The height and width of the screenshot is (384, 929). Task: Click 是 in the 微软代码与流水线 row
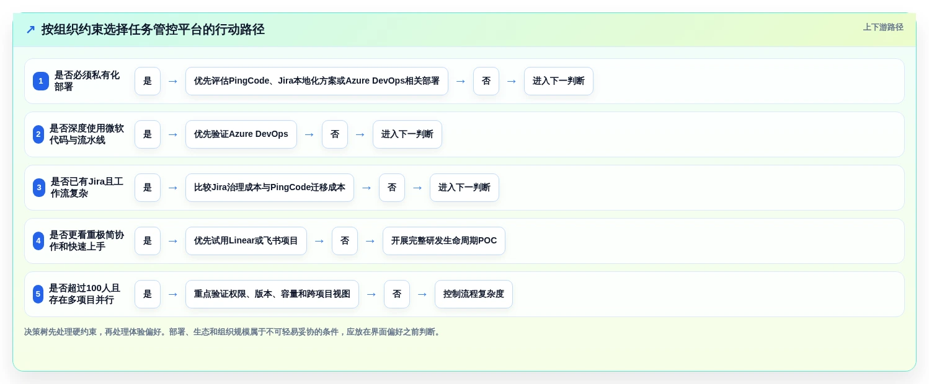148,134
